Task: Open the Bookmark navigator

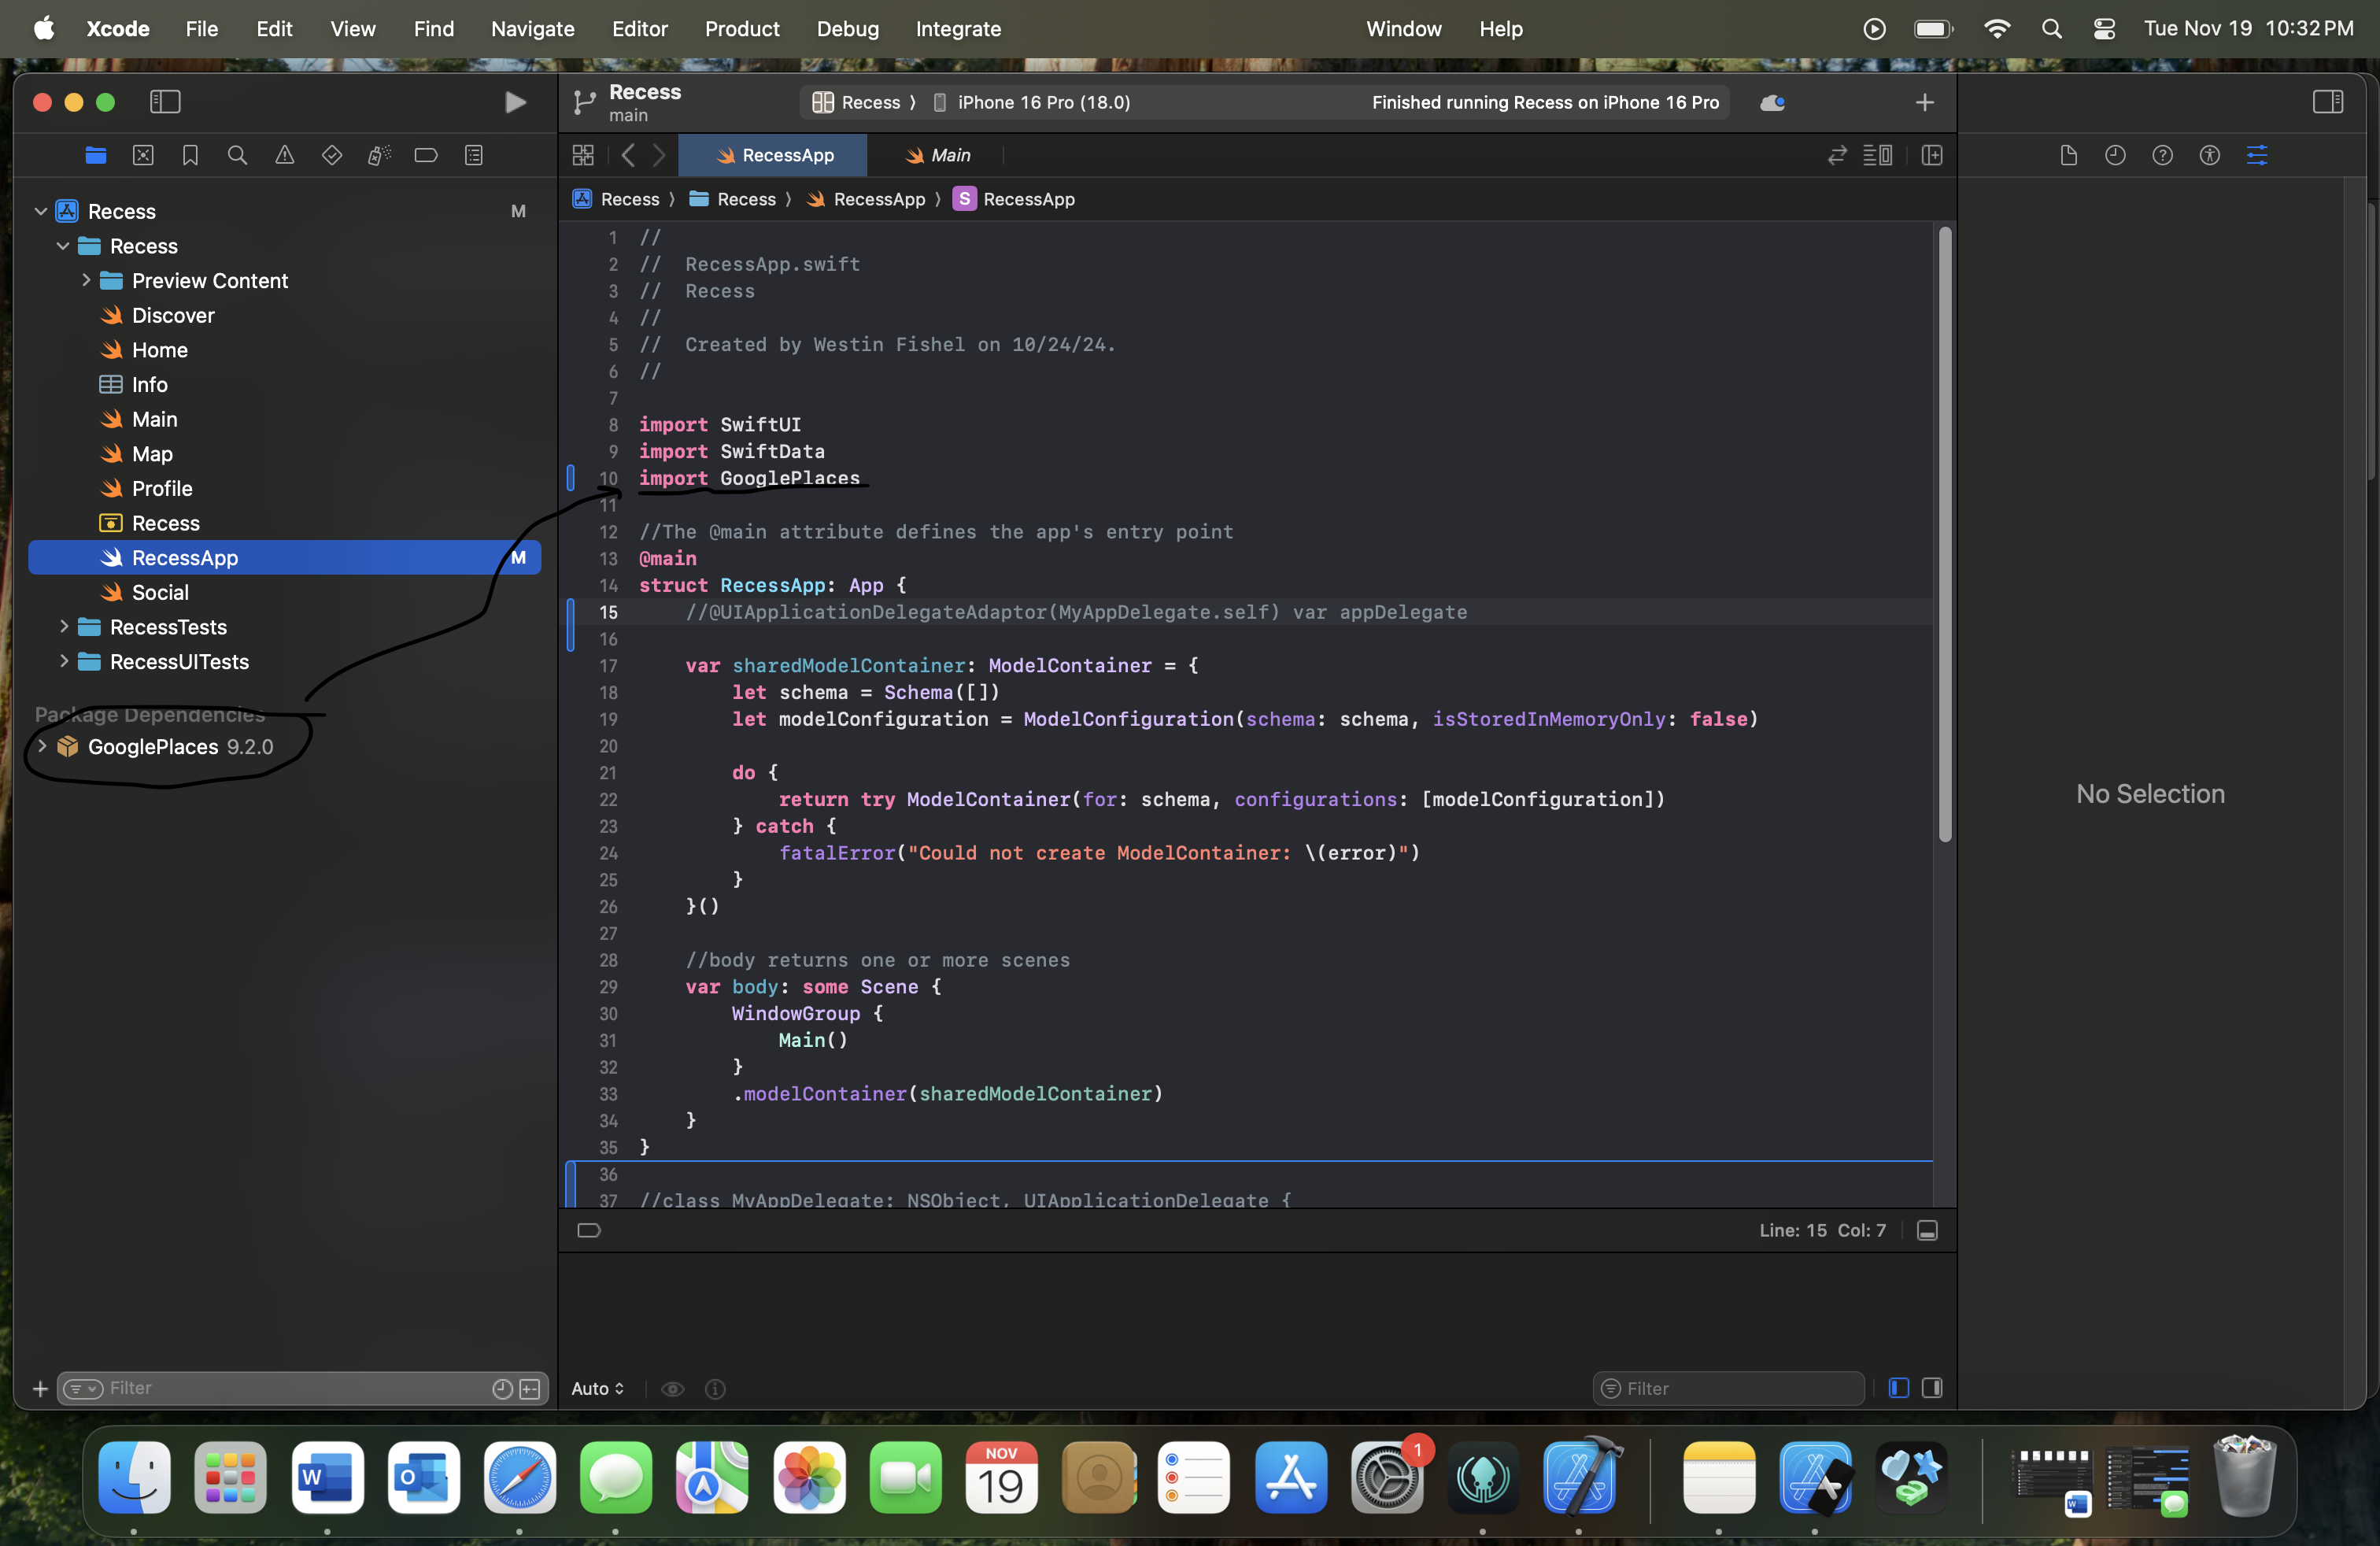Action: (190, 155)
